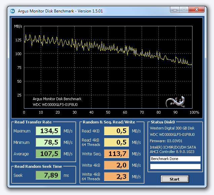Click the disabled maximize window button
214x195 pixels.
[184, 10]
